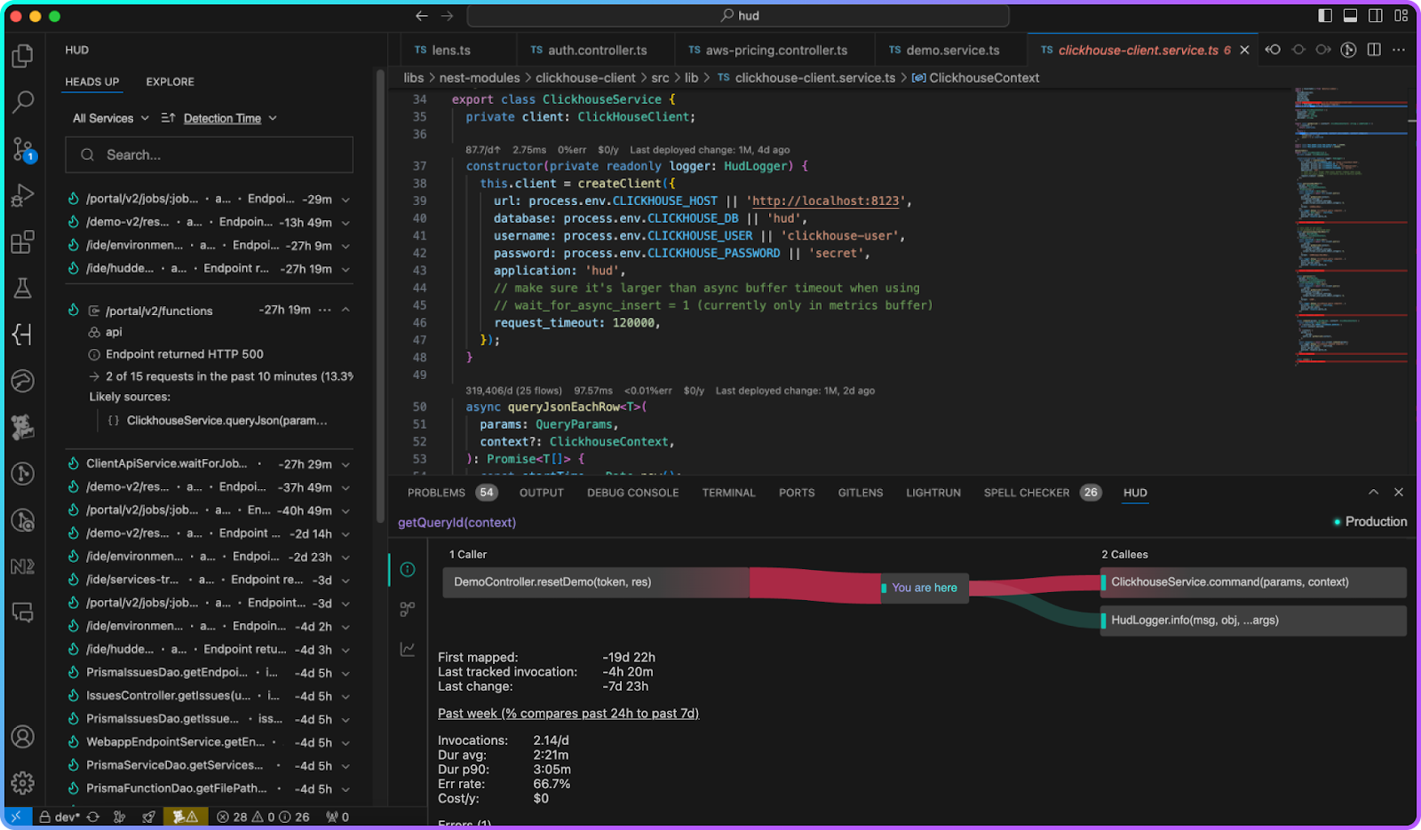Click the Past week comparison link

tap(568, 714)
